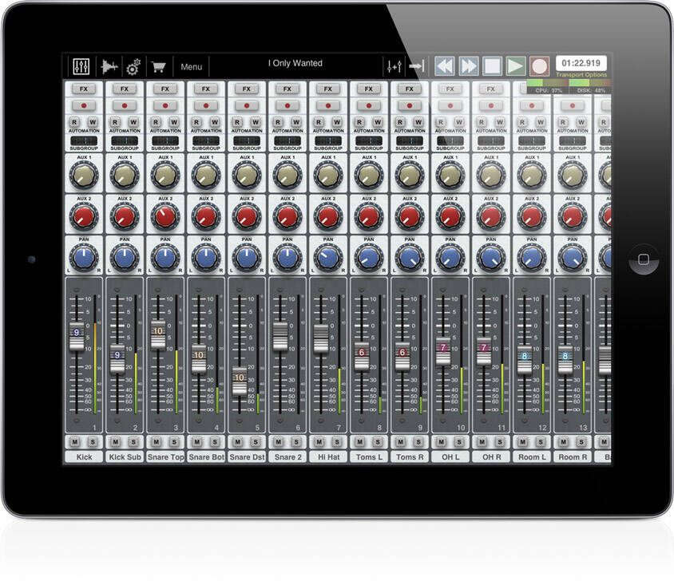
Task: Stop playback with the stop button
Action: point(492,66)
